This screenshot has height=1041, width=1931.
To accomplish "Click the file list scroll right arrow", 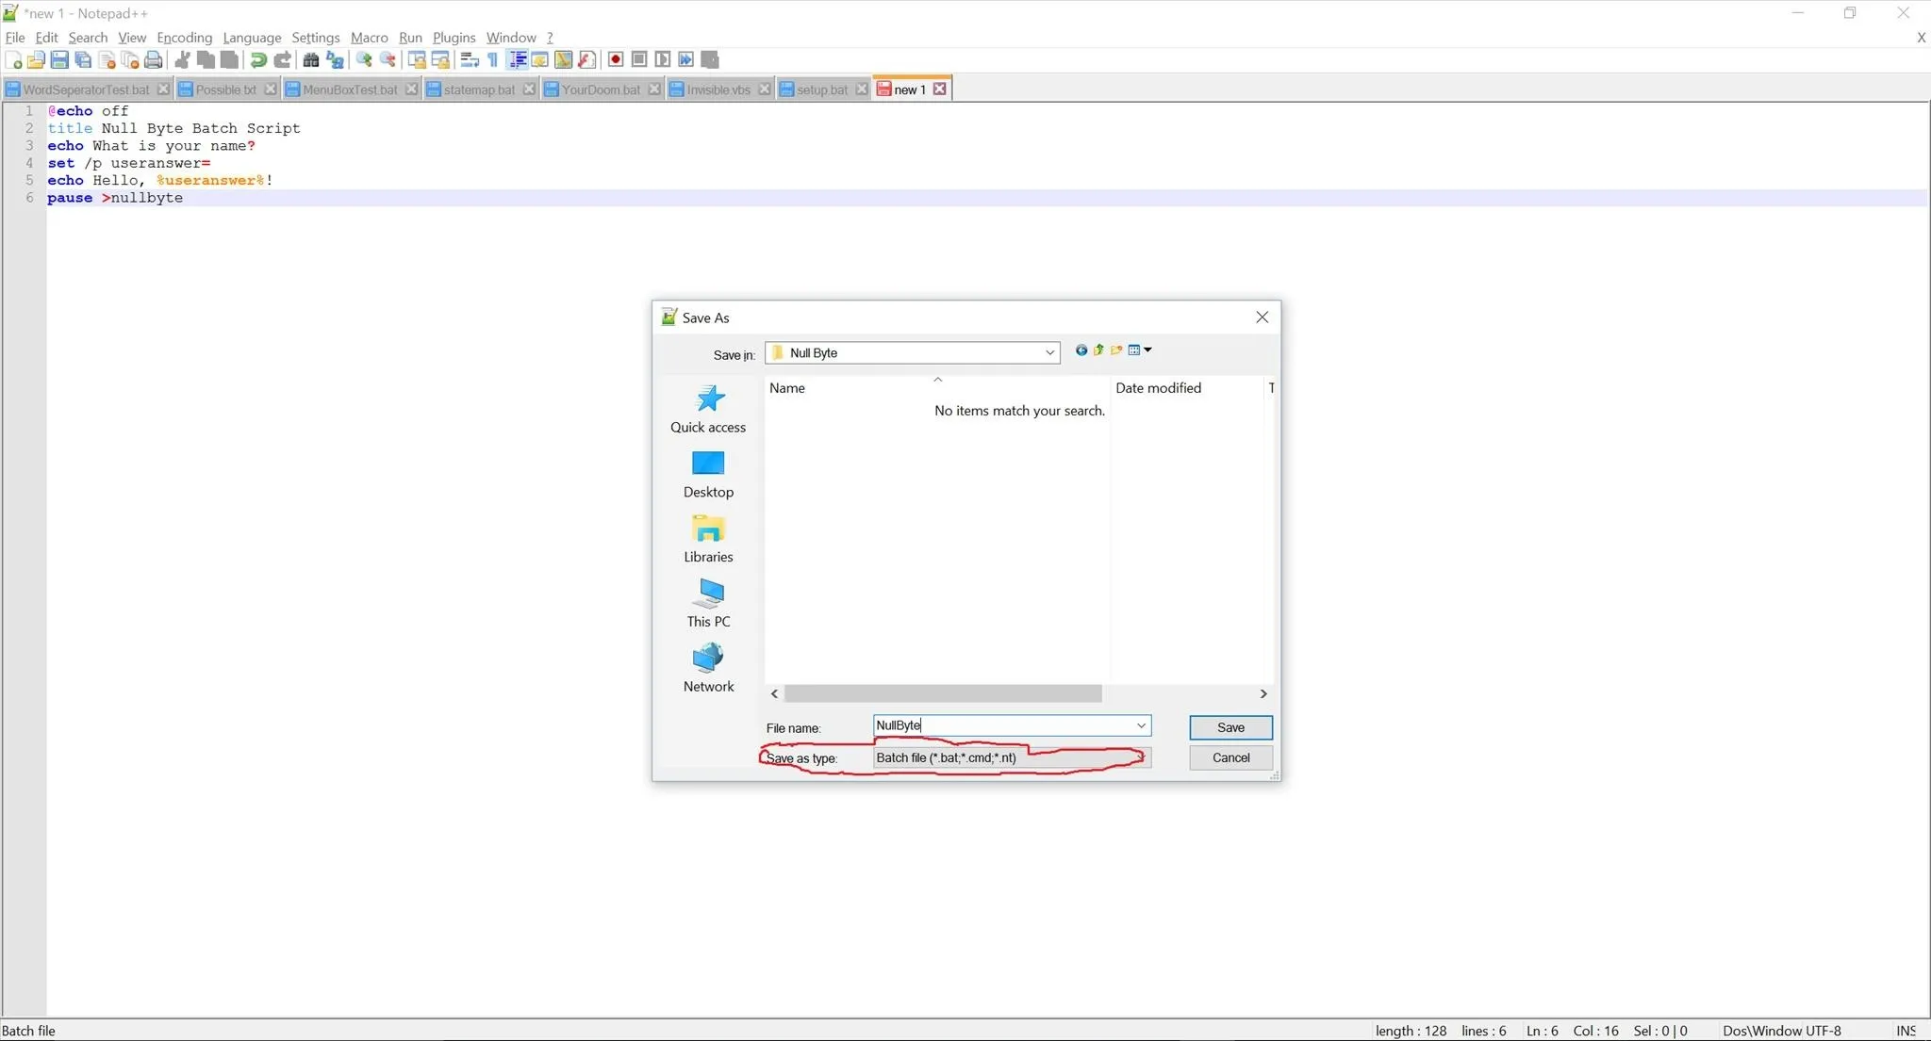I will [1263, 694].
